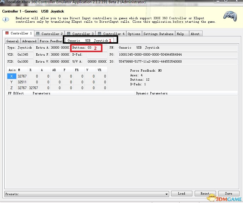
Task: Open the Help tab
Action: pos(182,34)
